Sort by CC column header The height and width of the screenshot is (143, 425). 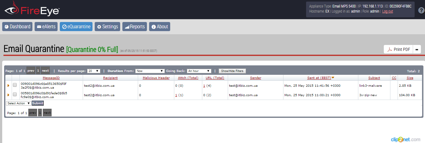click(394, 78)
